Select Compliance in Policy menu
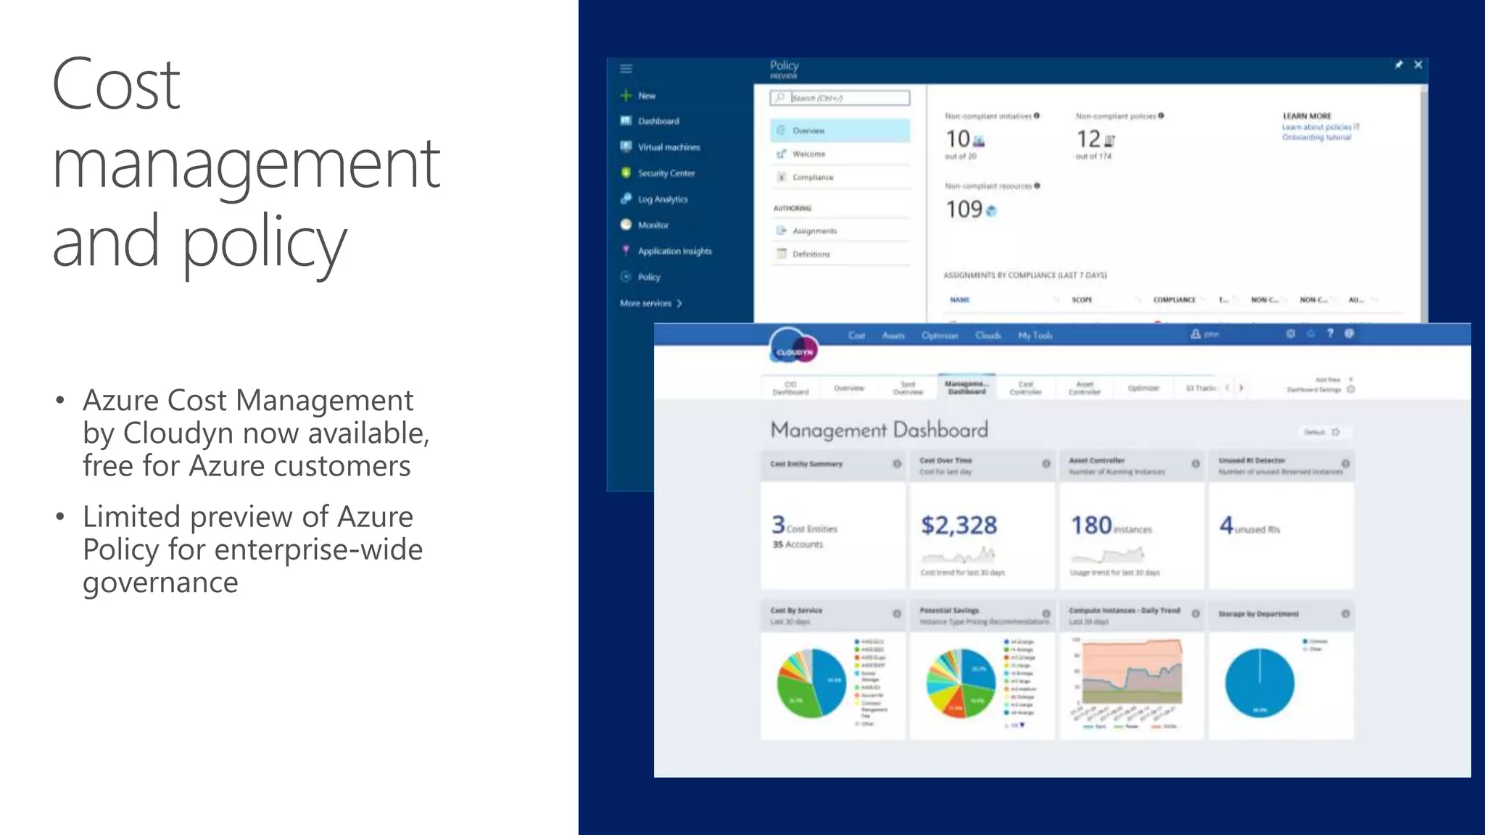Screen dimensions: 1485x835 (812, 178)
